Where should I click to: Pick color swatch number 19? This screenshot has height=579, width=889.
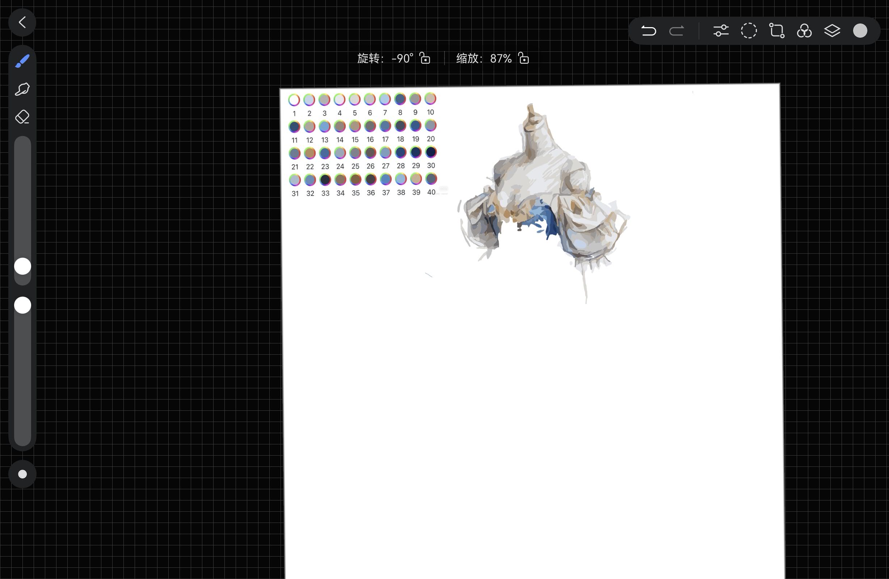[x=416, y=126]
